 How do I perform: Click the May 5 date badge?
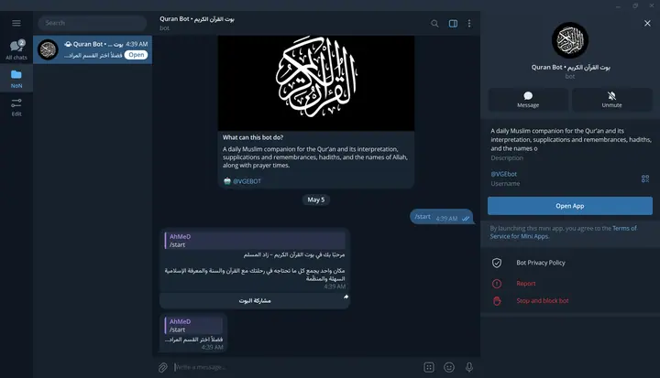(315, 200)
